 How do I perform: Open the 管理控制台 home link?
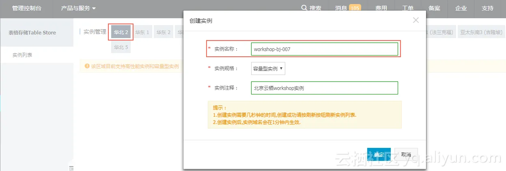coord(26,8)
